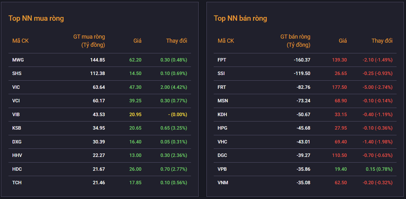The image size is (406, 199).
Task: Select the SHS stock code
Action: click(x=17, y=73)
